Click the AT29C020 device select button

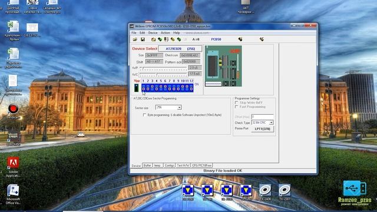180,48
